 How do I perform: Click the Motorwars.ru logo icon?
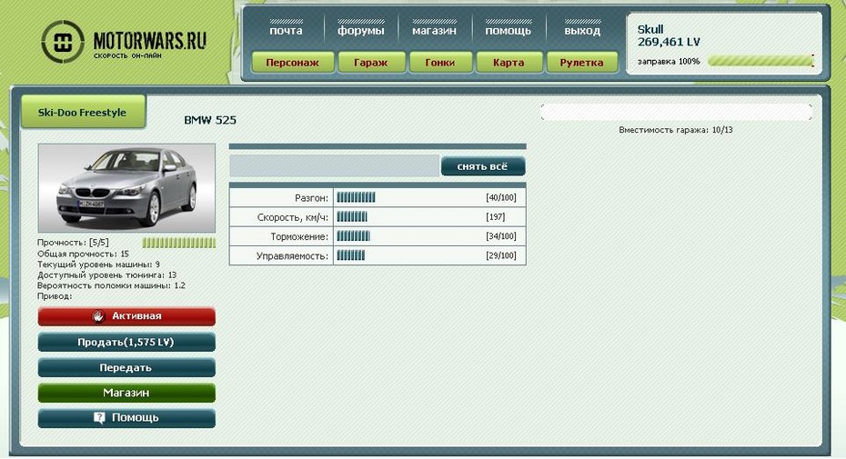click(63, 42)
